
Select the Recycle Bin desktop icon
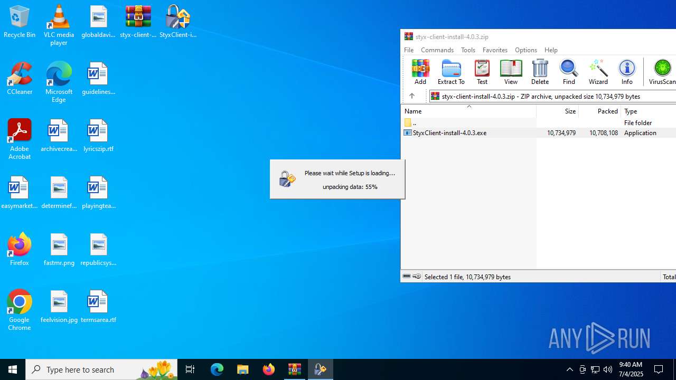point(20,22)
